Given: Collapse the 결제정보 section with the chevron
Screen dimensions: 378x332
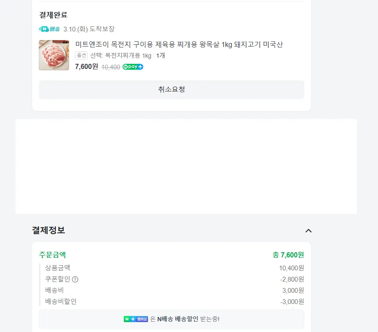Looking at the screenshot, I should coord(308,231).
